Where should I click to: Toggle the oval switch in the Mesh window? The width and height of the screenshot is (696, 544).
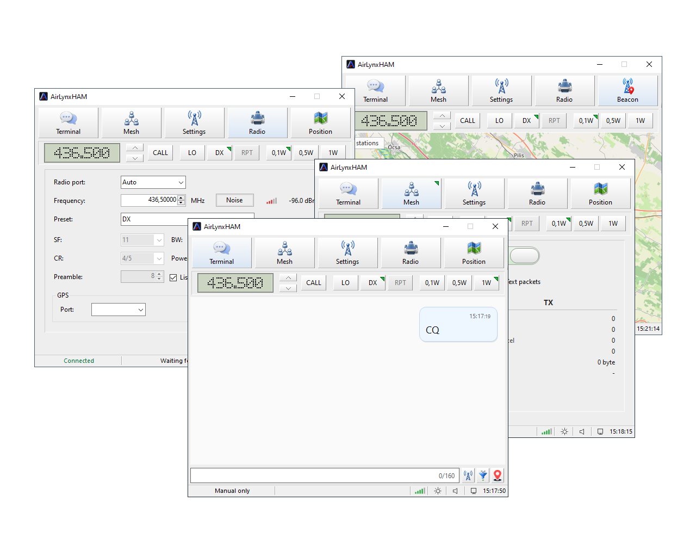coord(524,256)
